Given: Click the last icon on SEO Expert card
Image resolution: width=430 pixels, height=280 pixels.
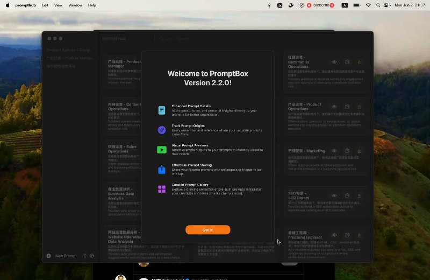Looking at the screenshot, I should coord(360,196).
